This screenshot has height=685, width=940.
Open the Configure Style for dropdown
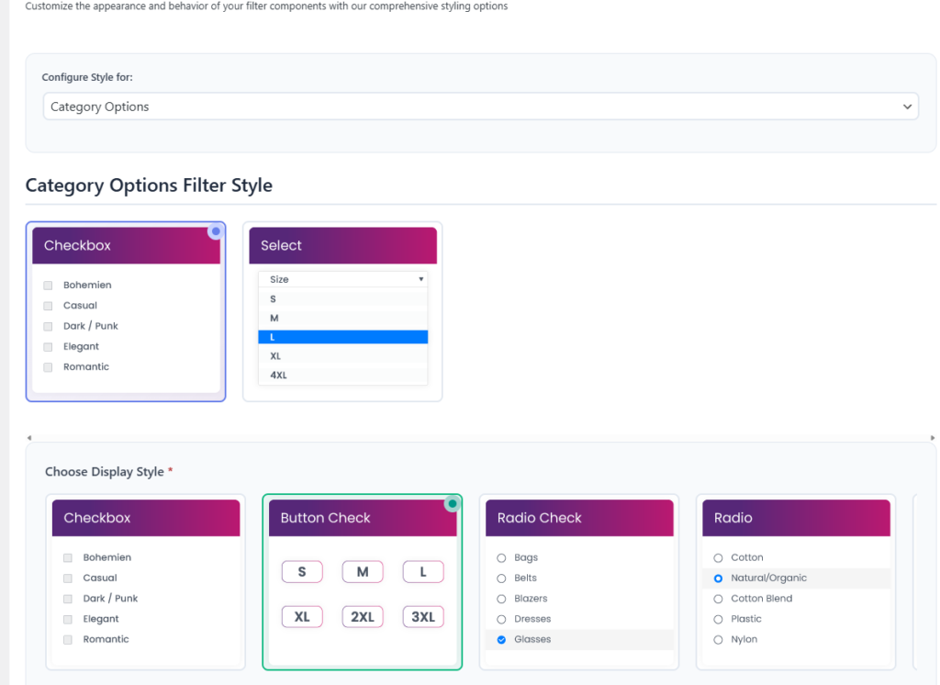pos(480,107)
